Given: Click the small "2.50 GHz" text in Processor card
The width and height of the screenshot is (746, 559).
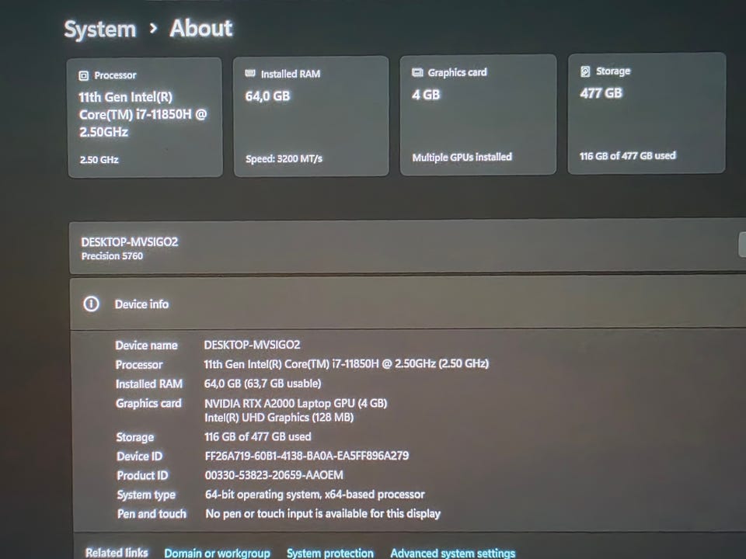Looking at the screenshot, I should point(99,160).
